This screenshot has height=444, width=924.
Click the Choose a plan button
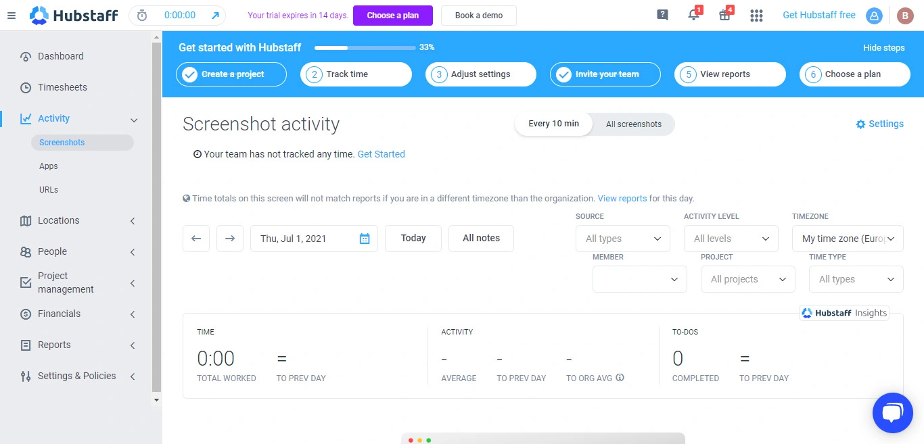[x=392, y=16]
